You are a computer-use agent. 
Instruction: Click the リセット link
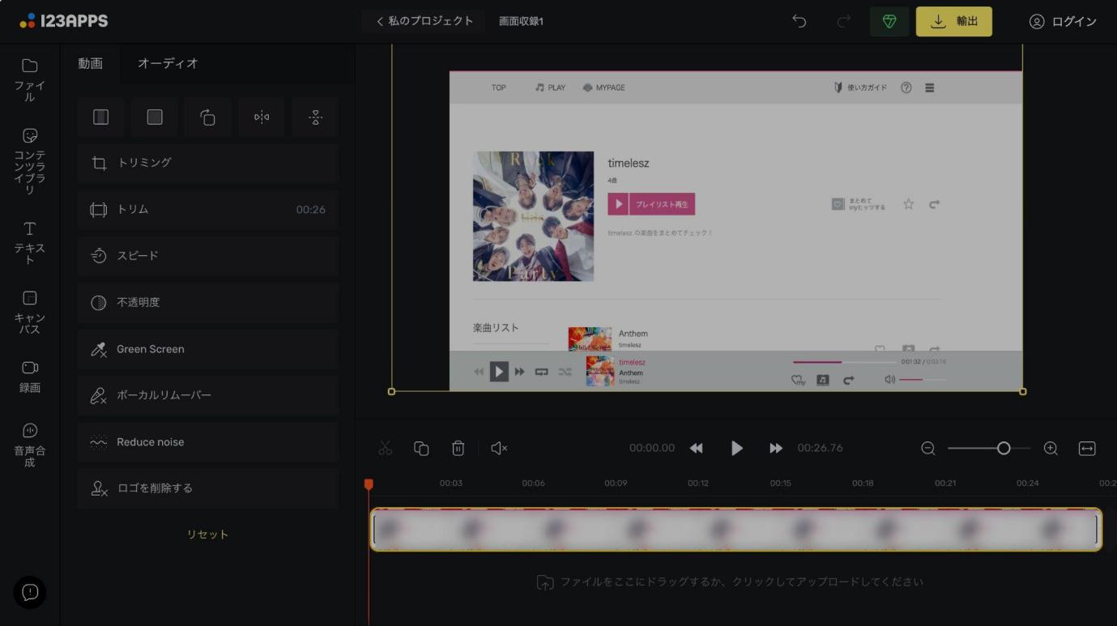[x=208, y=534]
